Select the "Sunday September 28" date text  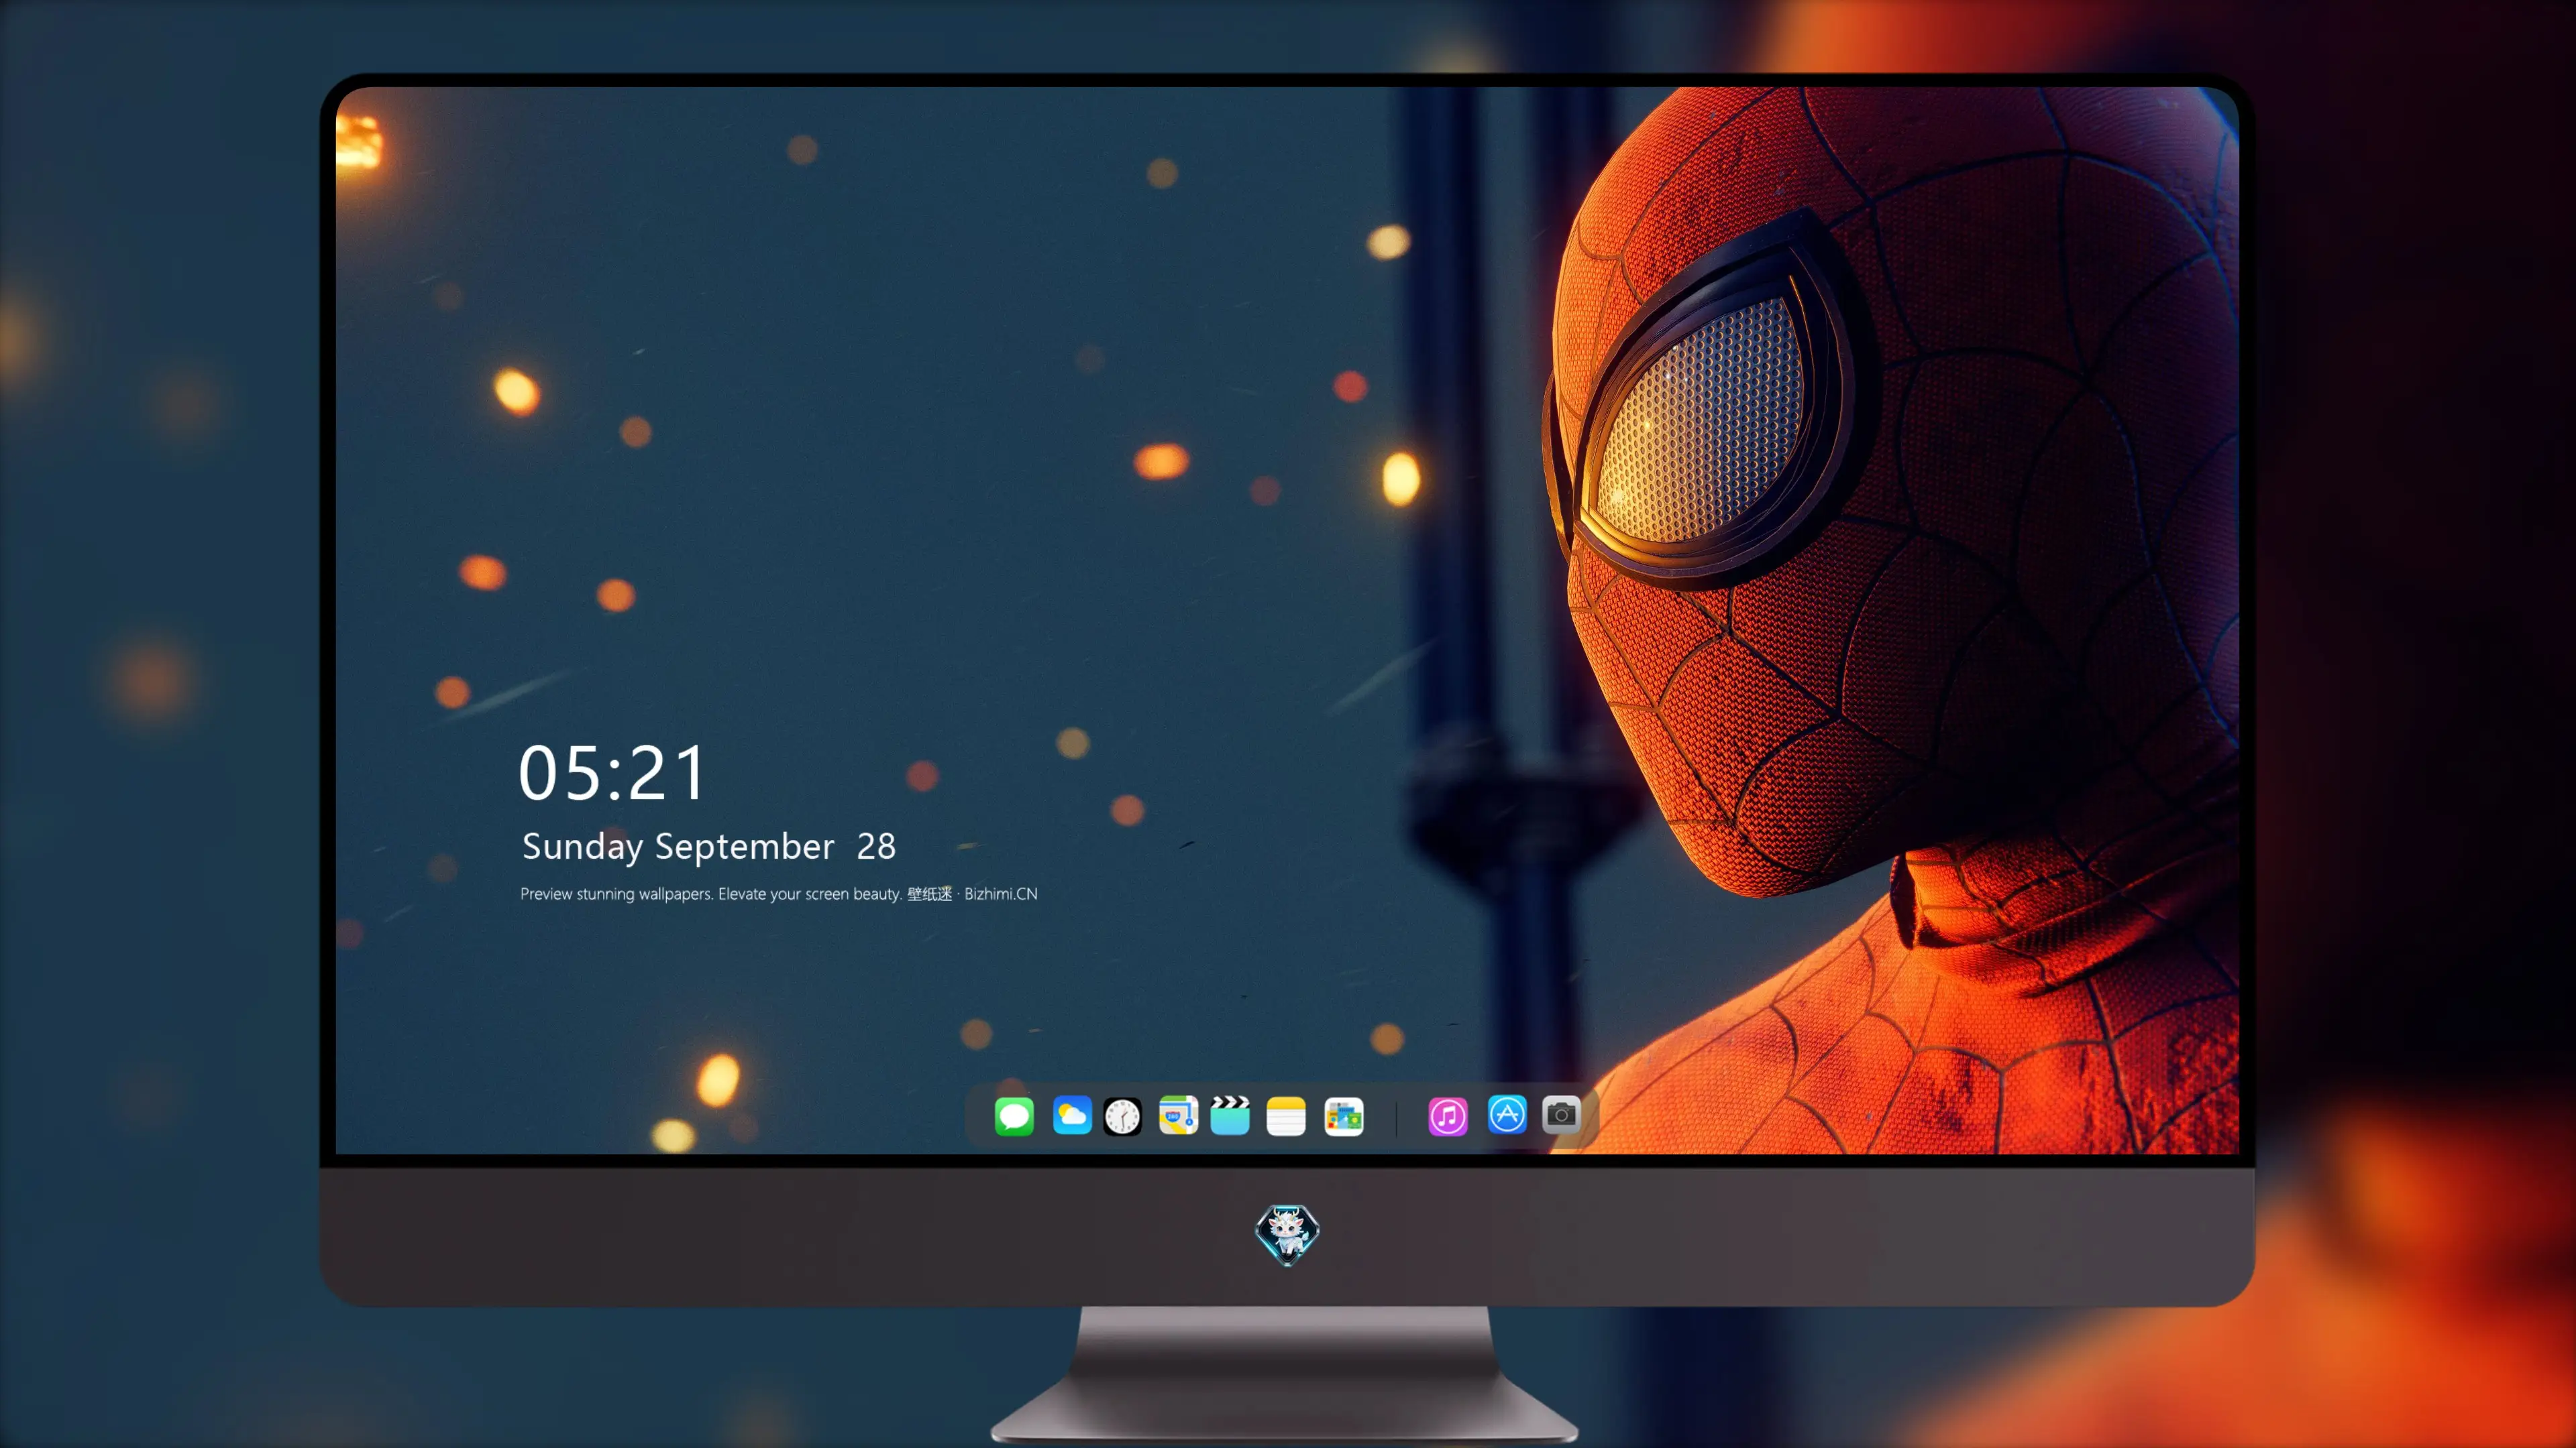click(x=709, y=847)
